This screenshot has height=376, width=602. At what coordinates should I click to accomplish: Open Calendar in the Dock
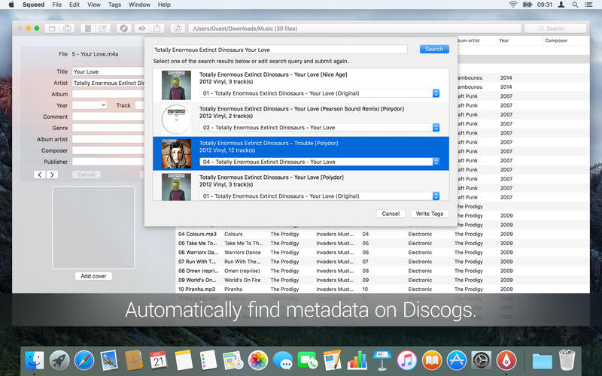[159, 361]
